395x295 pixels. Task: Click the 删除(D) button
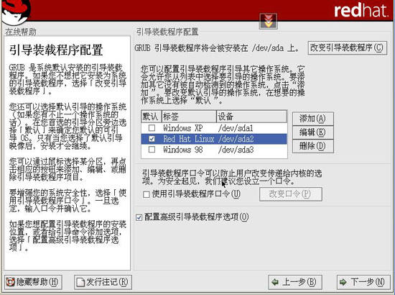point(313,146)
